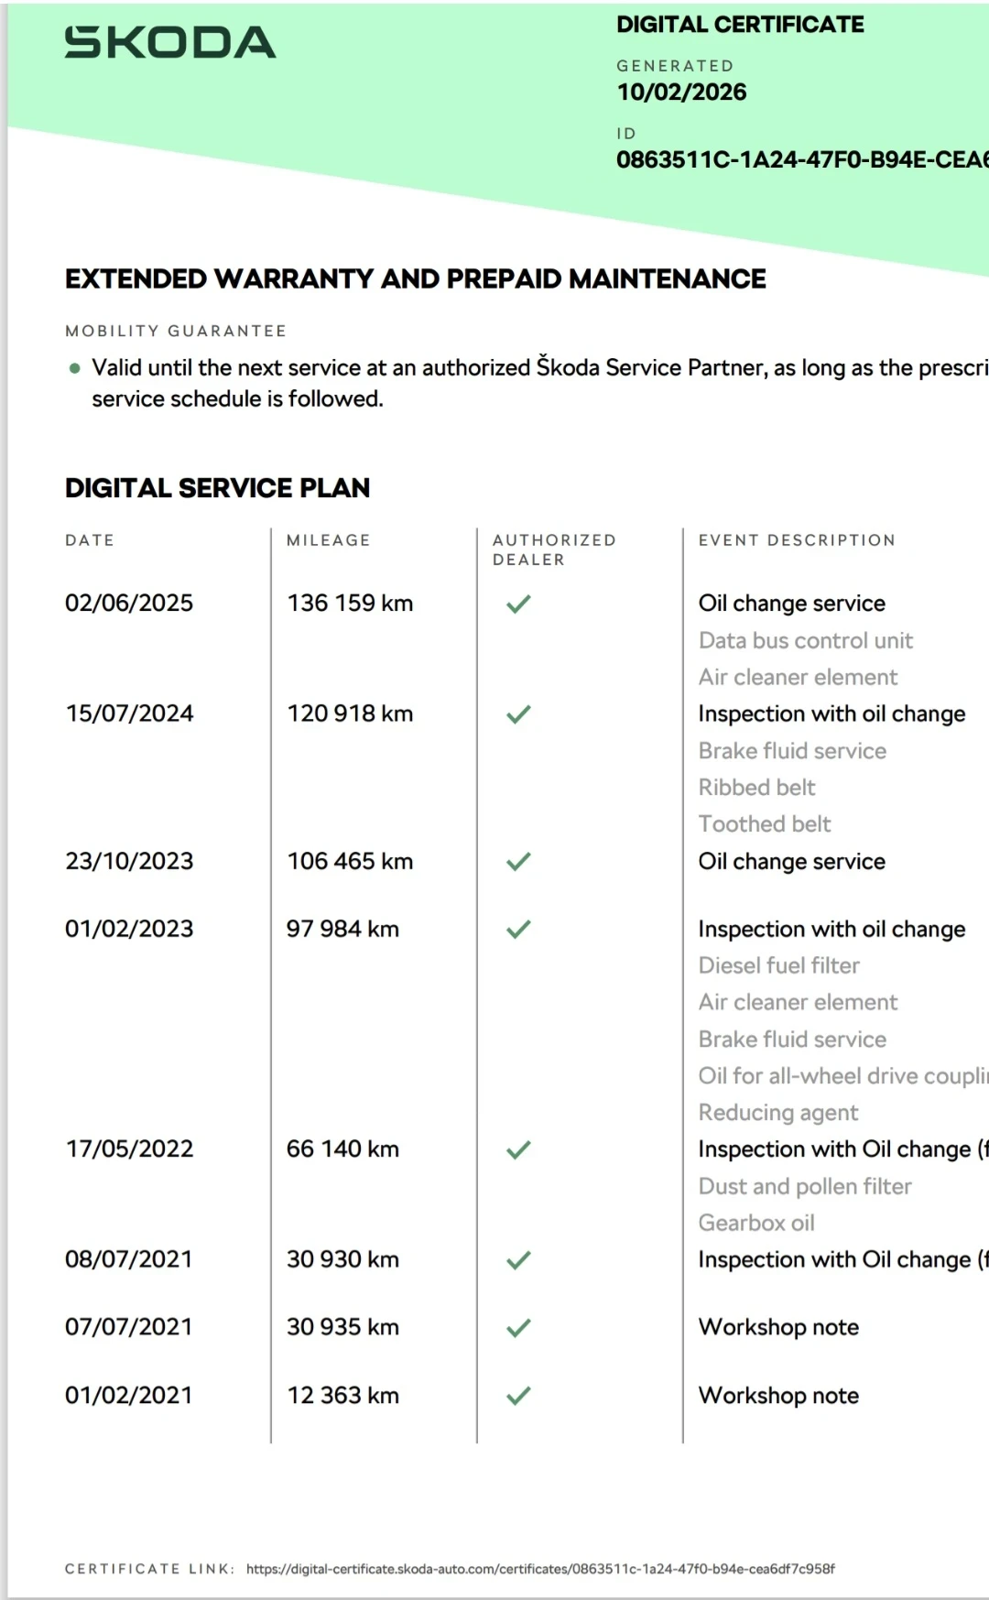Click the certificate ID beginning 0863511C
The height and width of the screenshot is (1600, 989).
pos(801,160)
